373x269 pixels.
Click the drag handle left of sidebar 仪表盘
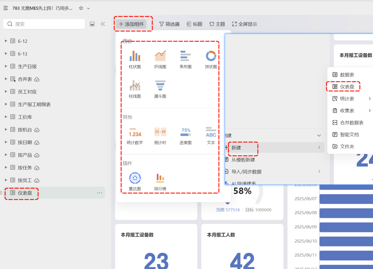pyautogui.click(x=1, y=193)
